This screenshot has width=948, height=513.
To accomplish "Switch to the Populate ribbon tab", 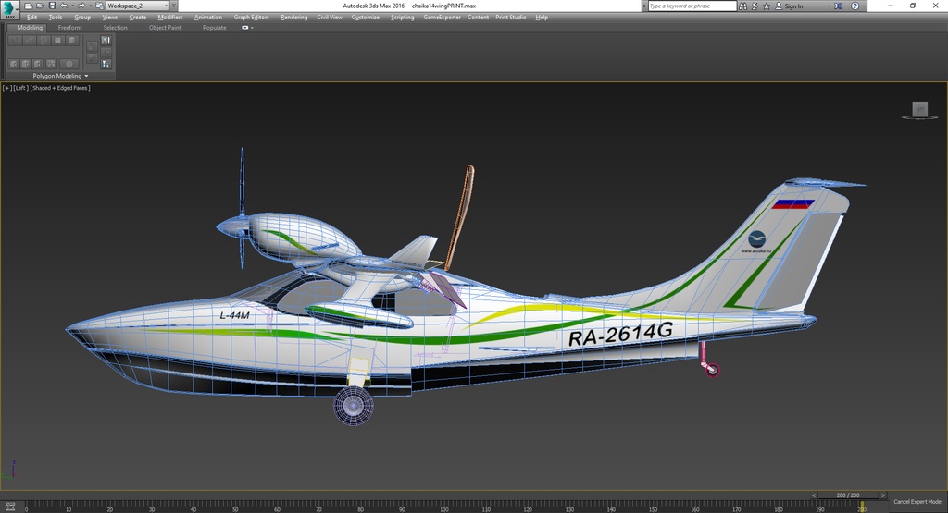I will (215, 28).
